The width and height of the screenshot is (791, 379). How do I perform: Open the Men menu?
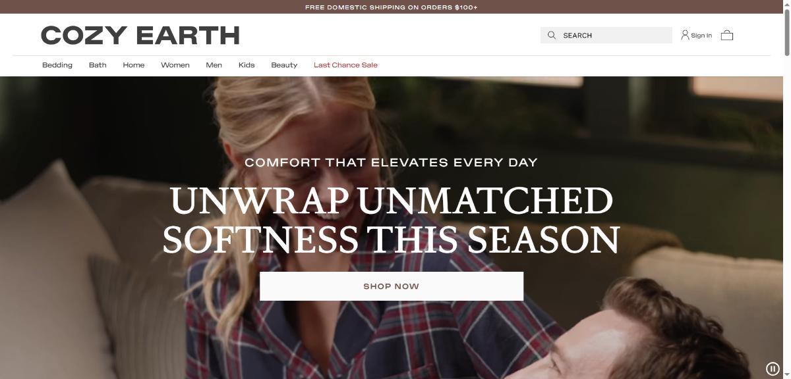(214, 65)
